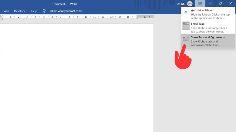Click the Auto-hide Ribbon arrow icon

coord(186,13)
